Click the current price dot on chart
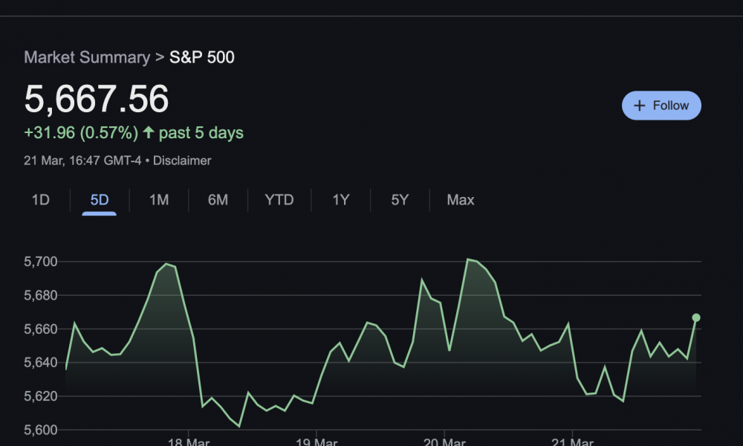Image resolution: width=743 pixels, height=446 pixels. (696, 317)
